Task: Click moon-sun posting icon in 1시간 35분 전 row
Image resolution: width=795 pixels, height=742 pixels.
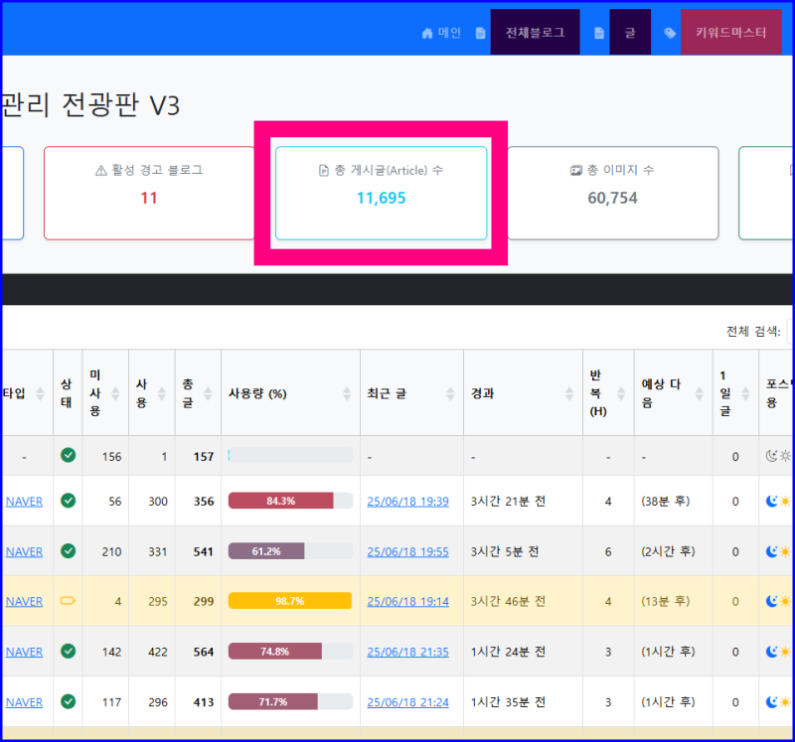Action: point(778,702)
